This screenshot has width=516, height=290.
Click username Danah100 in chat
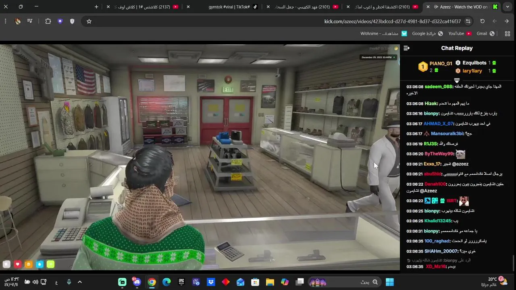[x=435, y=184]
